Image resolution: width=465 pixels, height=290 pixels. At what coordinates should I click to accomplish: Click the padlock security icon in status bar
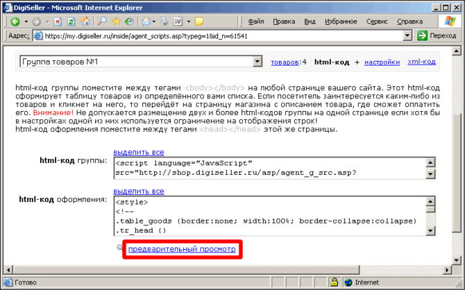(334, 282)
